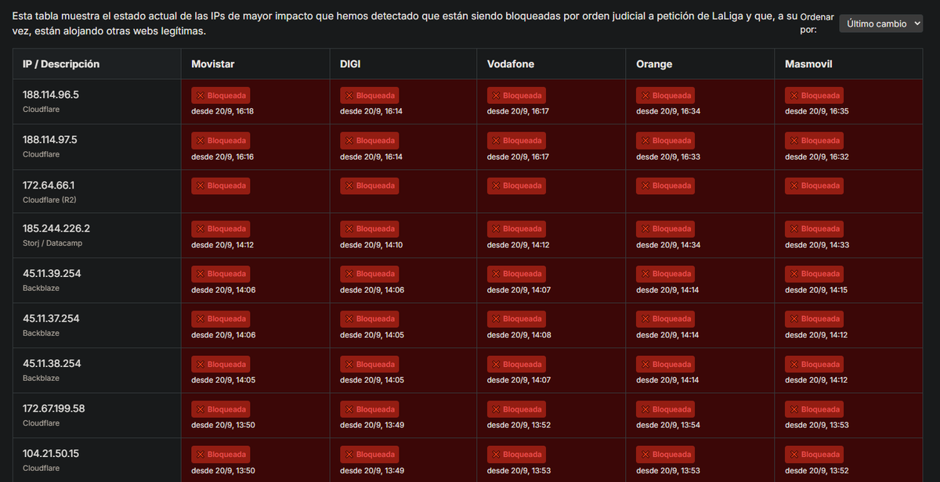This screenshot has height=482, width=940.
Task: Click the X icon in Masmovil badge for 45.11.38.254
Action: coord(794,364)
